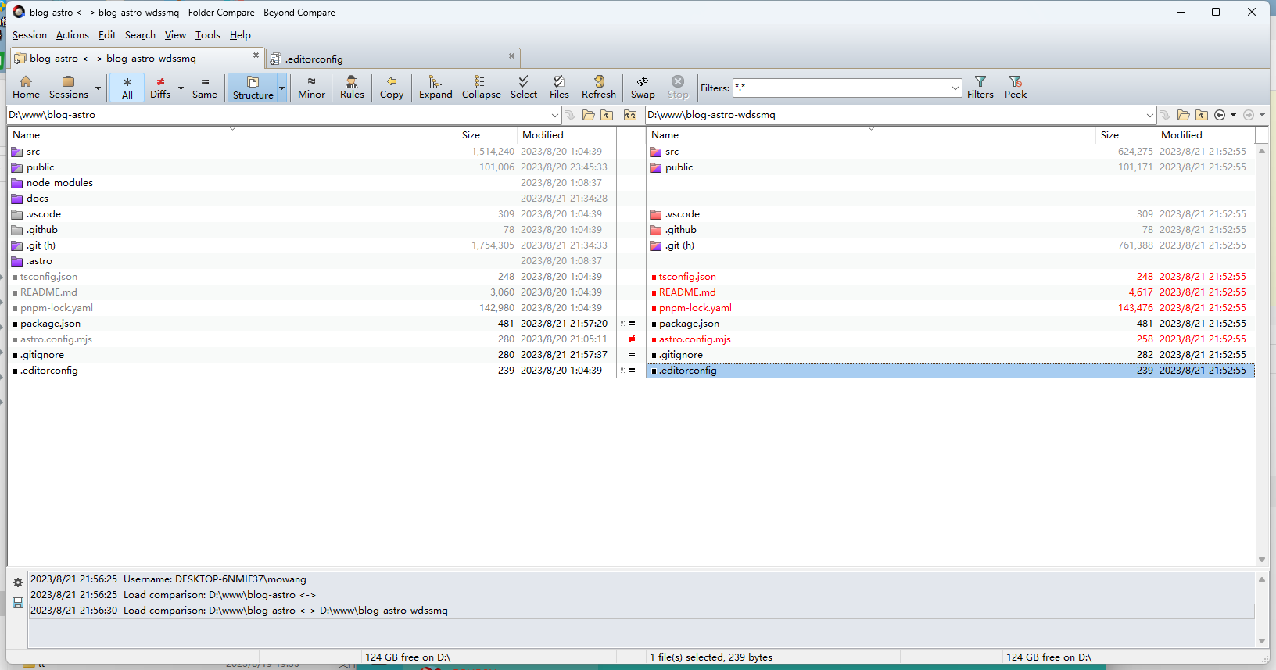The image size is (1276, 670).
Task: Save the log with floppy disk icon
Action: click(18, 603)
